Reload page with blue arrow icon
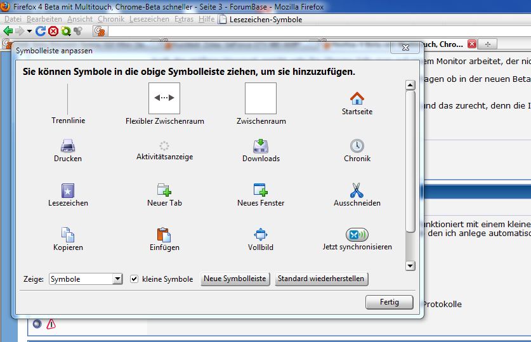The height and width of the screenshot is (342, 531). [x=41, y=31]
